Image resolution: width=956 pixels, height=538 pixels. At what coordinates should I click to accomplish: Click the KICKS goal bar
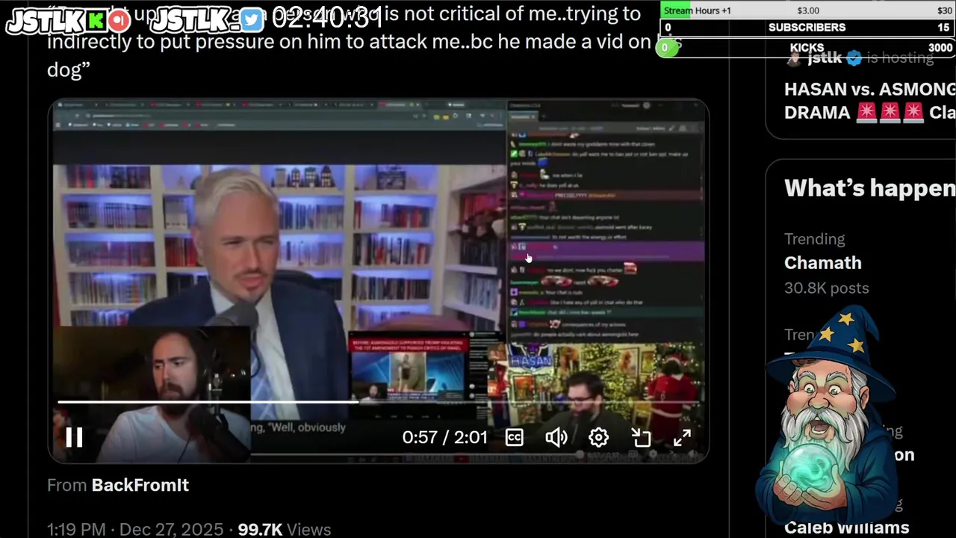(807, 48)
